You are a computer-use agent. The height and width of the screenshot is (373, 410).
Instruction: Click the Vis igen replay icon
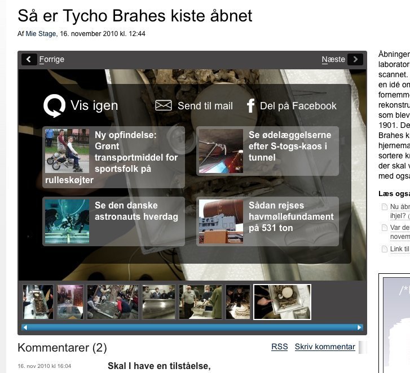coord(55,105)
